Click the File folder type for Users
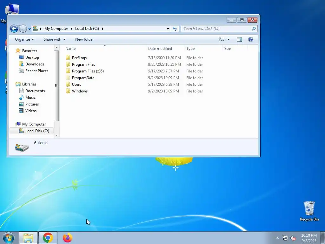Viewport: 325px width, 244px height. pos(195,84)
